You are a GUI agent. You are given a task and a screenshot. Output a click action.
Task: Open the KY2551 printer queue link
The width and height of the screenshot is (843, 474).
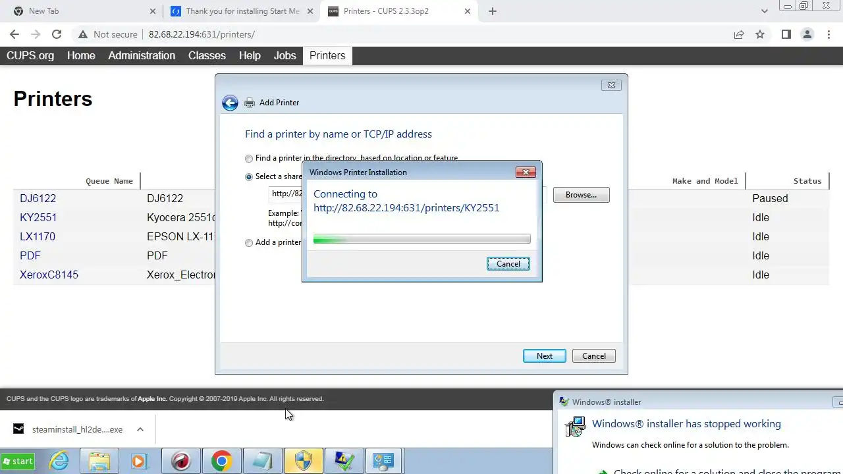[38, 217]
